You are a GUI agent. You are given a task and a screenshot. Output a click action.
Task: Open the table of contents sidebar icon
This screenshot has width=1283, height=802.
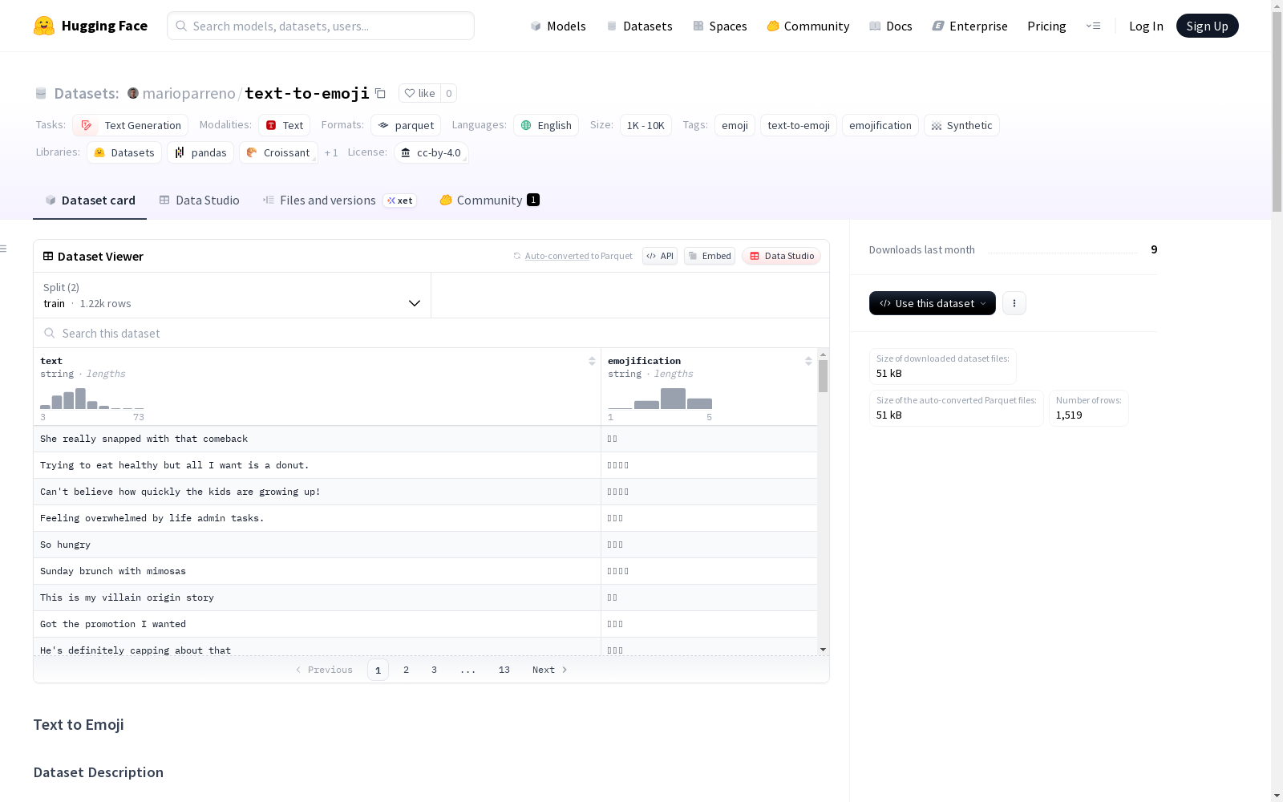pos(4,249)
